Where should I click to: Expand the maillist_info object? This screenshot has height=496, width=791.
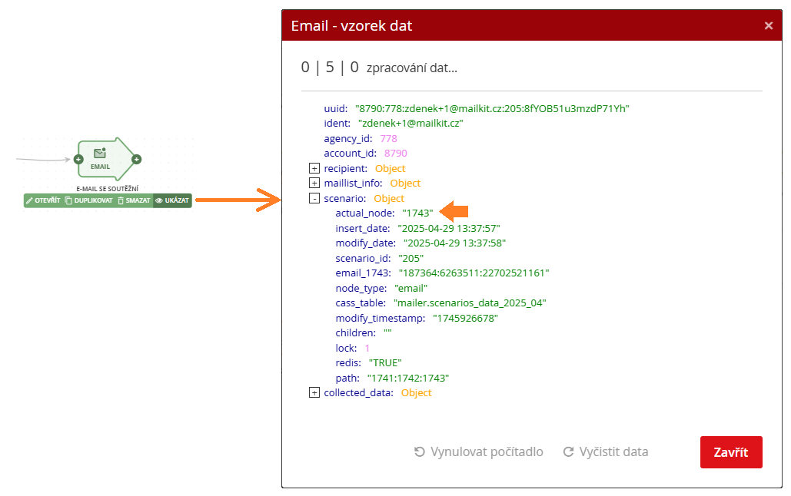(314, 183)
